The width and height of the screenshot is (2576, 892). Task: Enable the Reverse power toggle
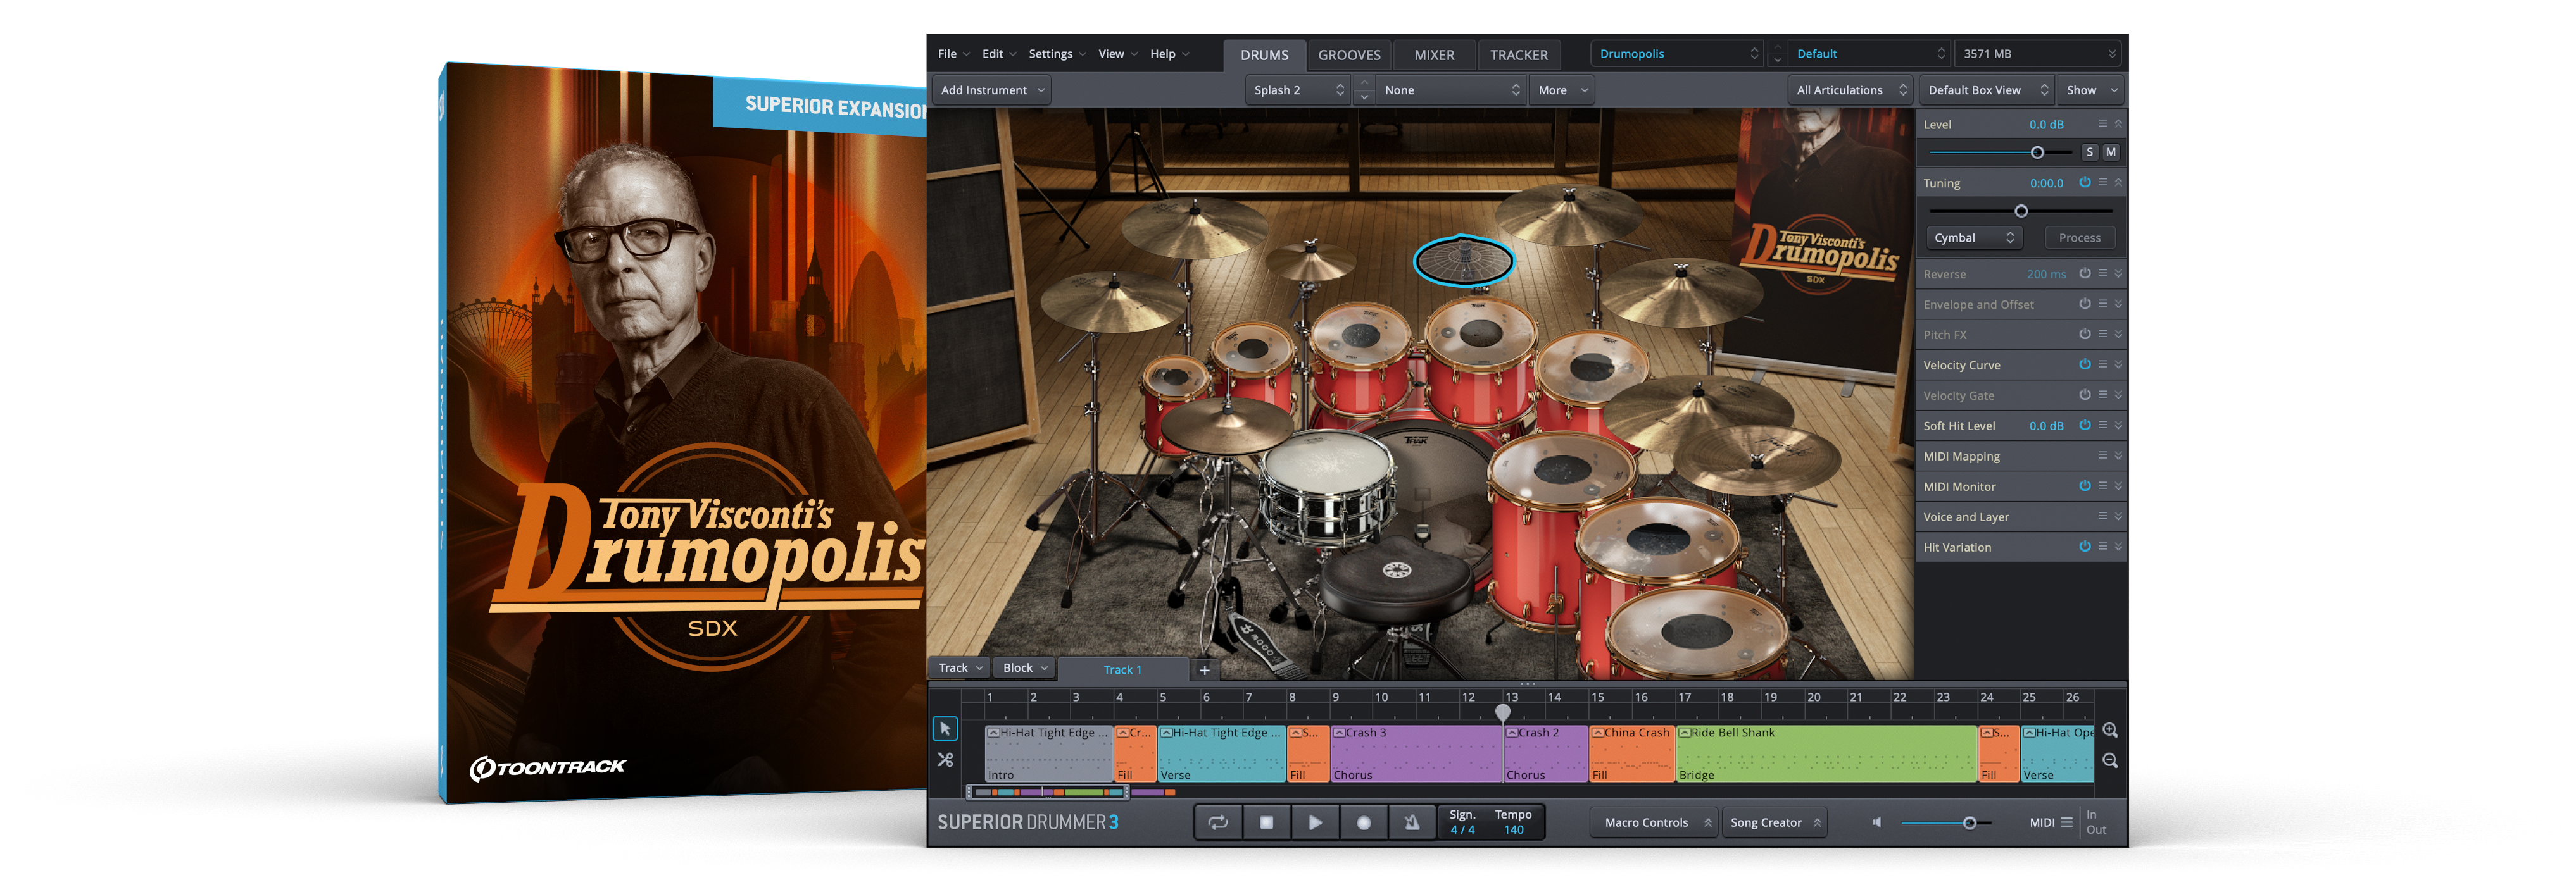click(x=2084, y=274)
